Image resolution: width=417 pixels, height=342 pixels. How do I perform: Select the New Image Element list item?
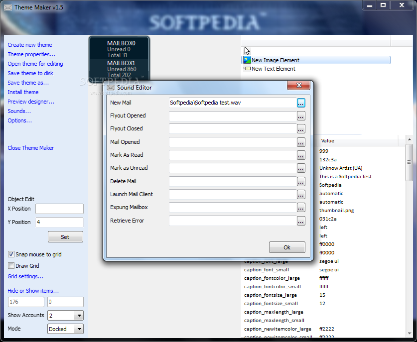[x=316, y=60]
